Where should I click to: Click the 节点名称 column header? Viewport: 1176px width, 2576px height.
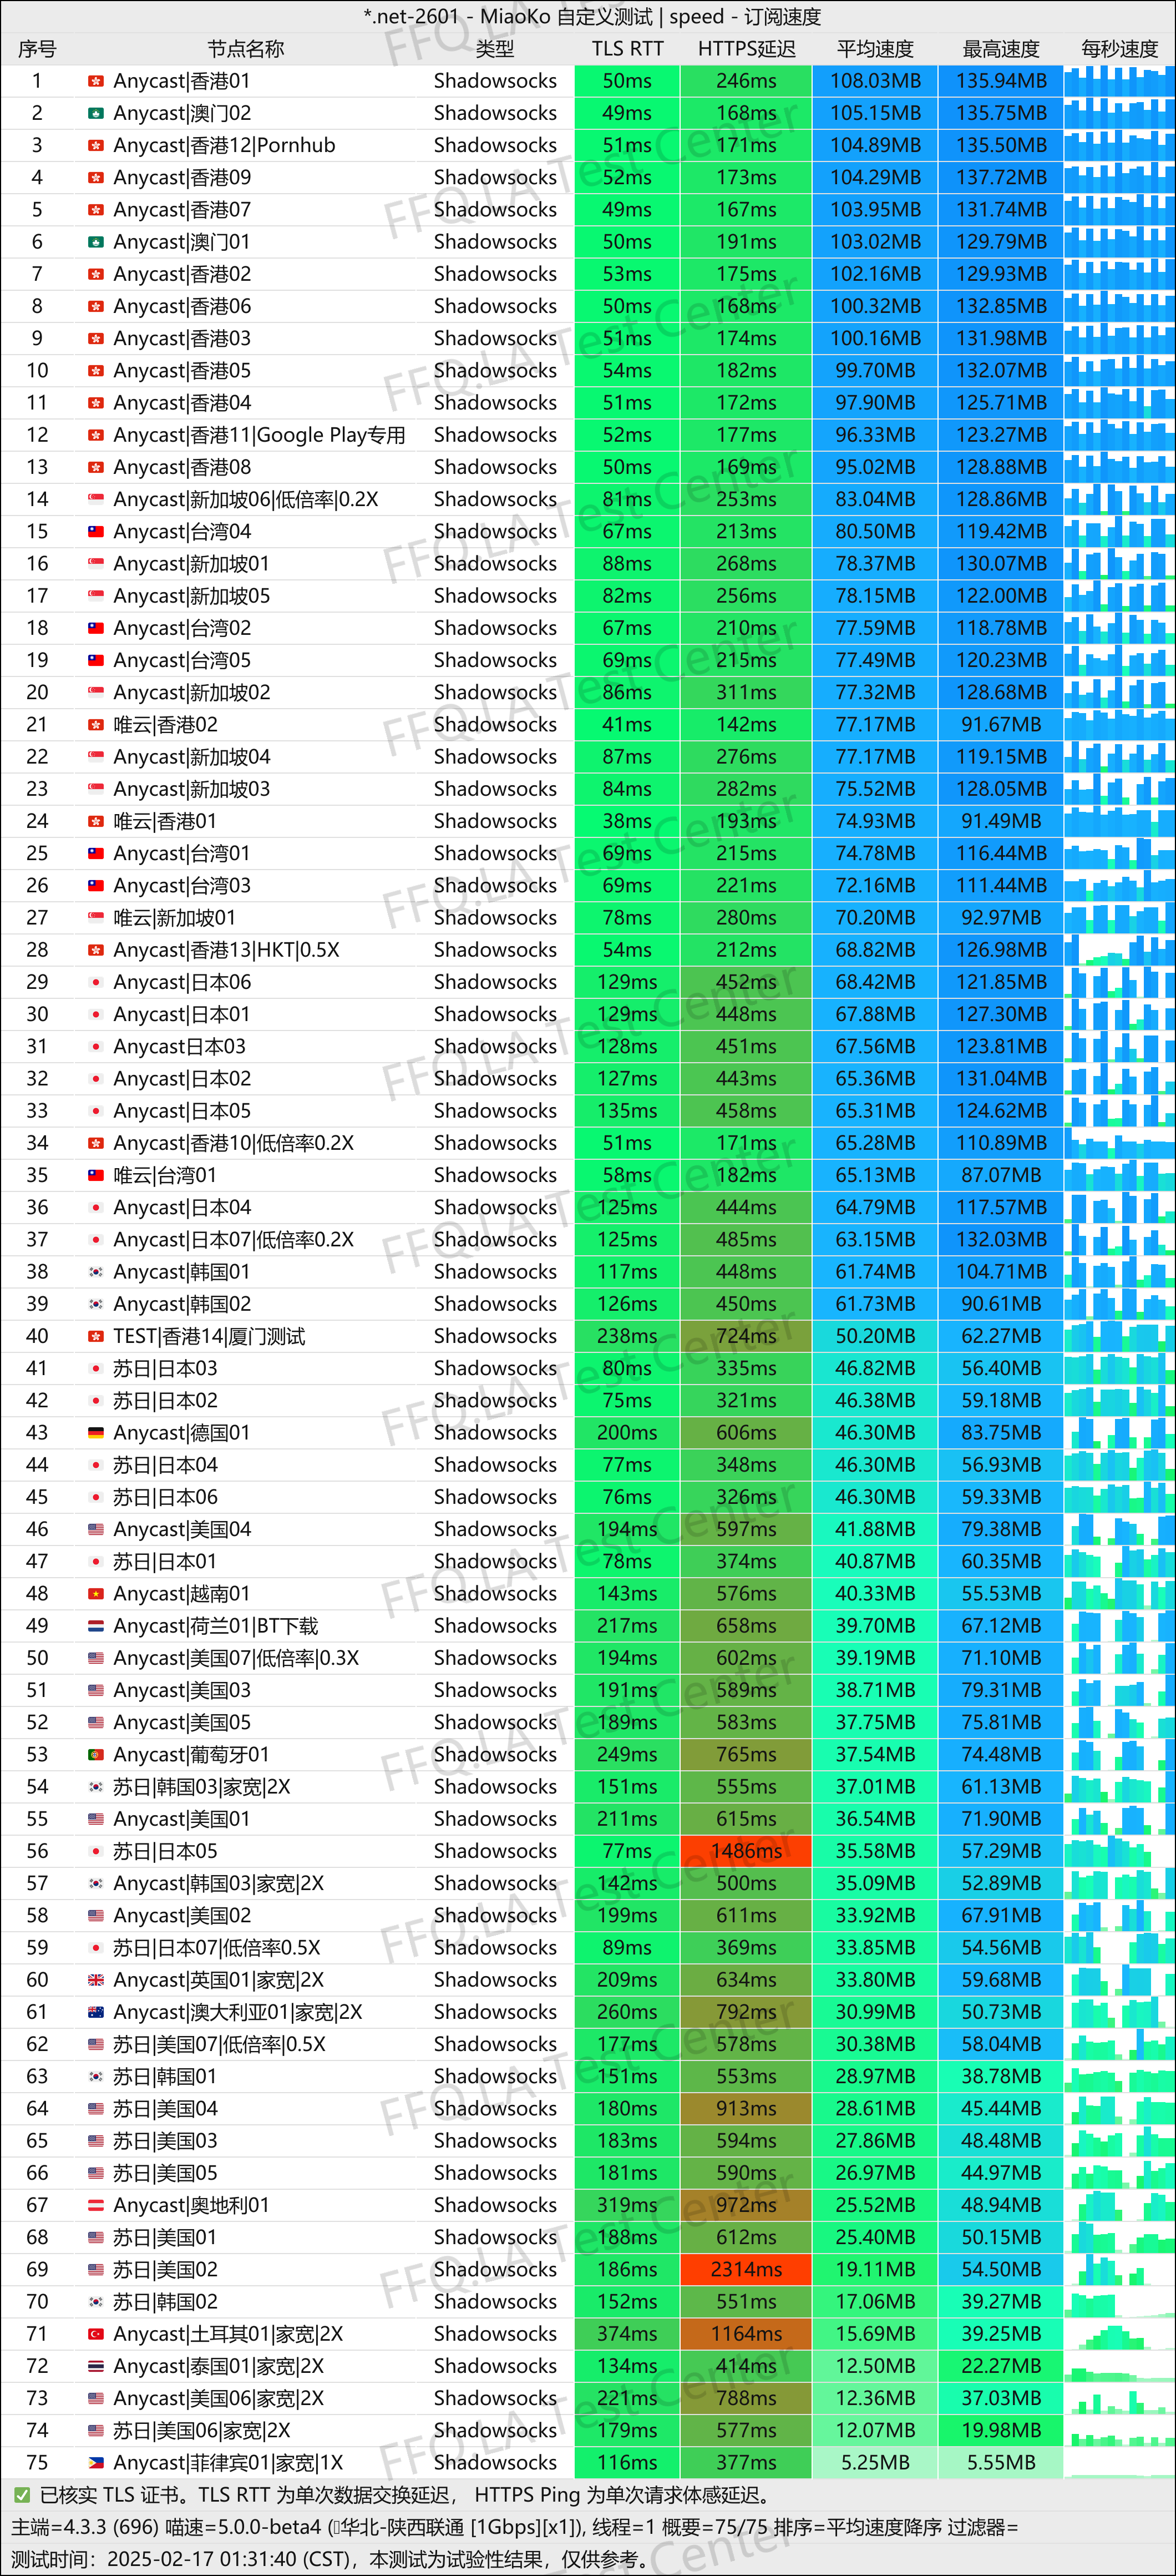pos(246,49)
